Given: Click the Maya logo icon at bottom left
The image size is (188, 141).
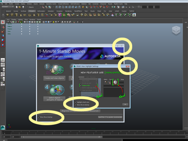Looking at the screenshot, I should click(3, 127).
